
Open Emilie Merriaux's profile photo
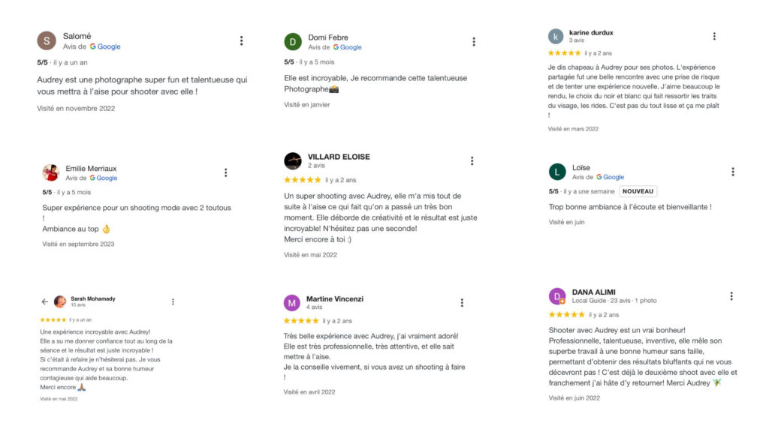click(50, 172)
